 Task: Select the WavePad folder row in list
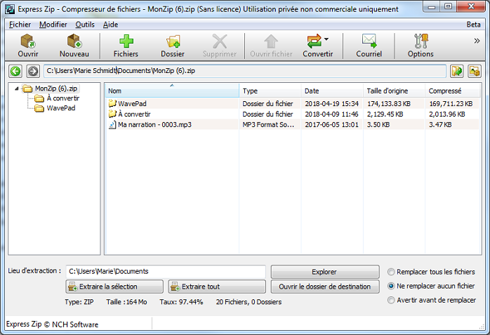tap(293, 103)
